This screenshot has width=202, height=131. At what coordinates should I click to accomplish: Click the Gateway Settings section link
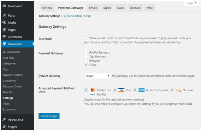point(49,16)
